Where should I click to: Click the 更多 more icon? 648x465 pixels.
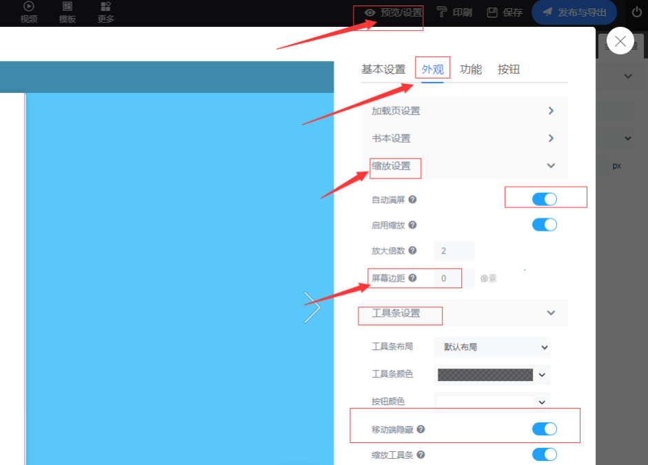pos(105,6)
